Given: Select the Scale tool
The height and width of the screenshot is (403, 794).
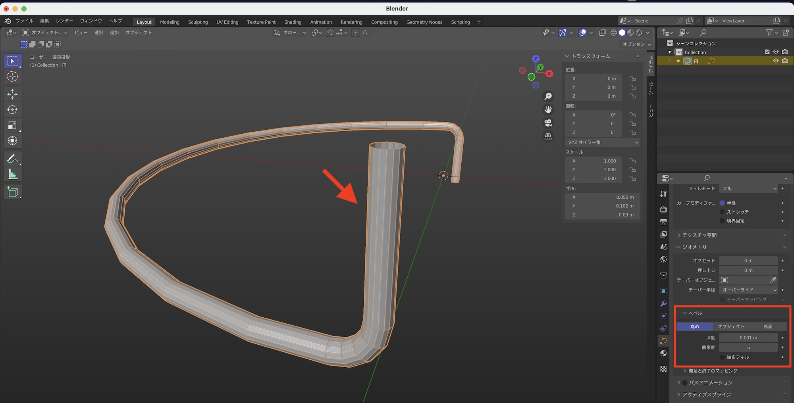Looking at the screenshot, I should click(12, 125).
